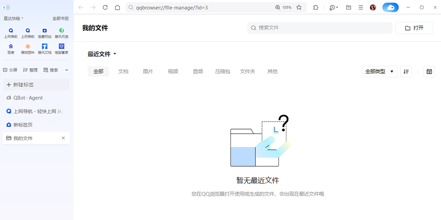This screenshot has width=441, height=220.
Task: Go back with the back arrow
Action: tap(81, 7)
